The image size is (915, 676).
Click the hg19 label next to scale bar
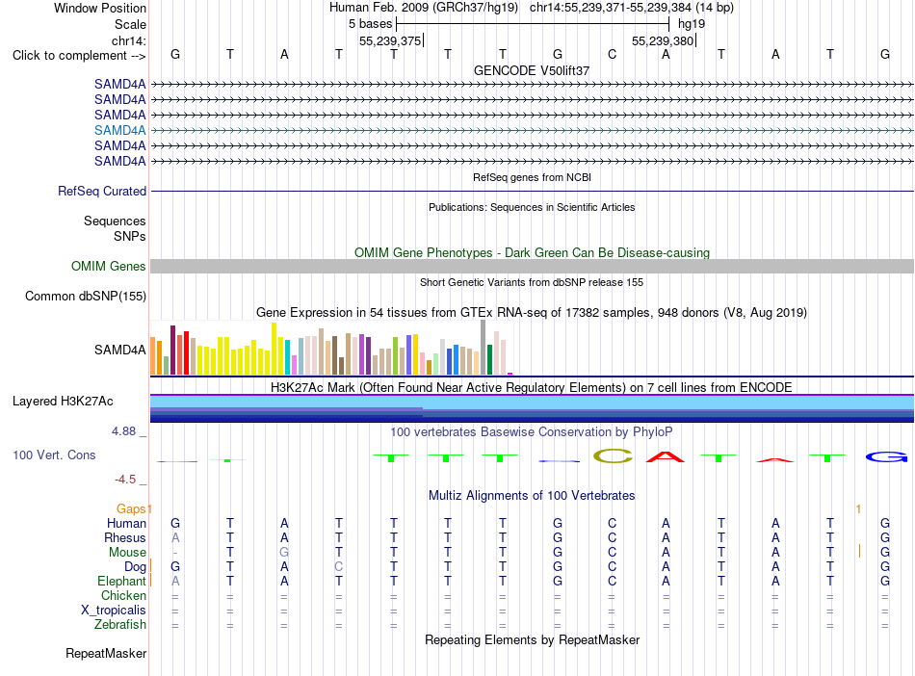click(692, 24)
